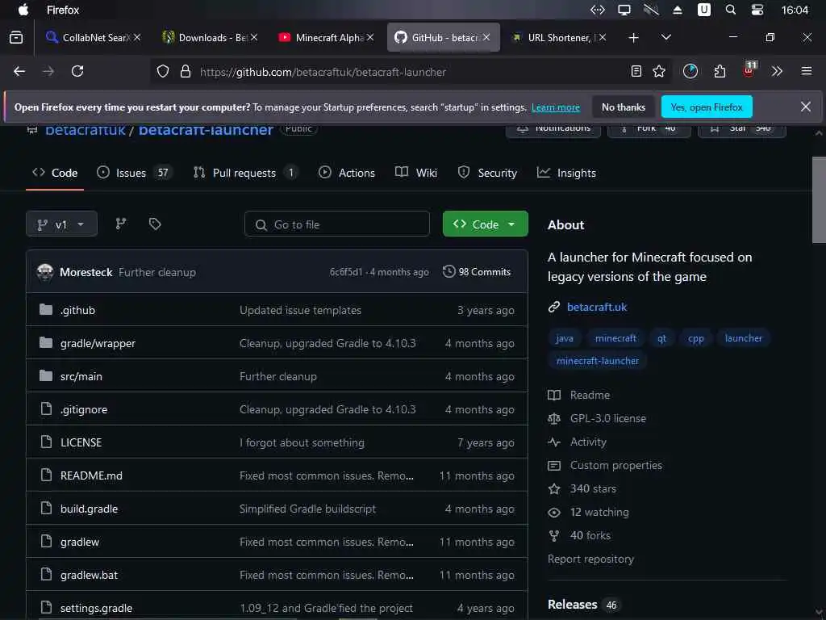Viewport: 826px width, 620px height.
Task: Open macOS Control Center icon
Action: pos(757,10)
